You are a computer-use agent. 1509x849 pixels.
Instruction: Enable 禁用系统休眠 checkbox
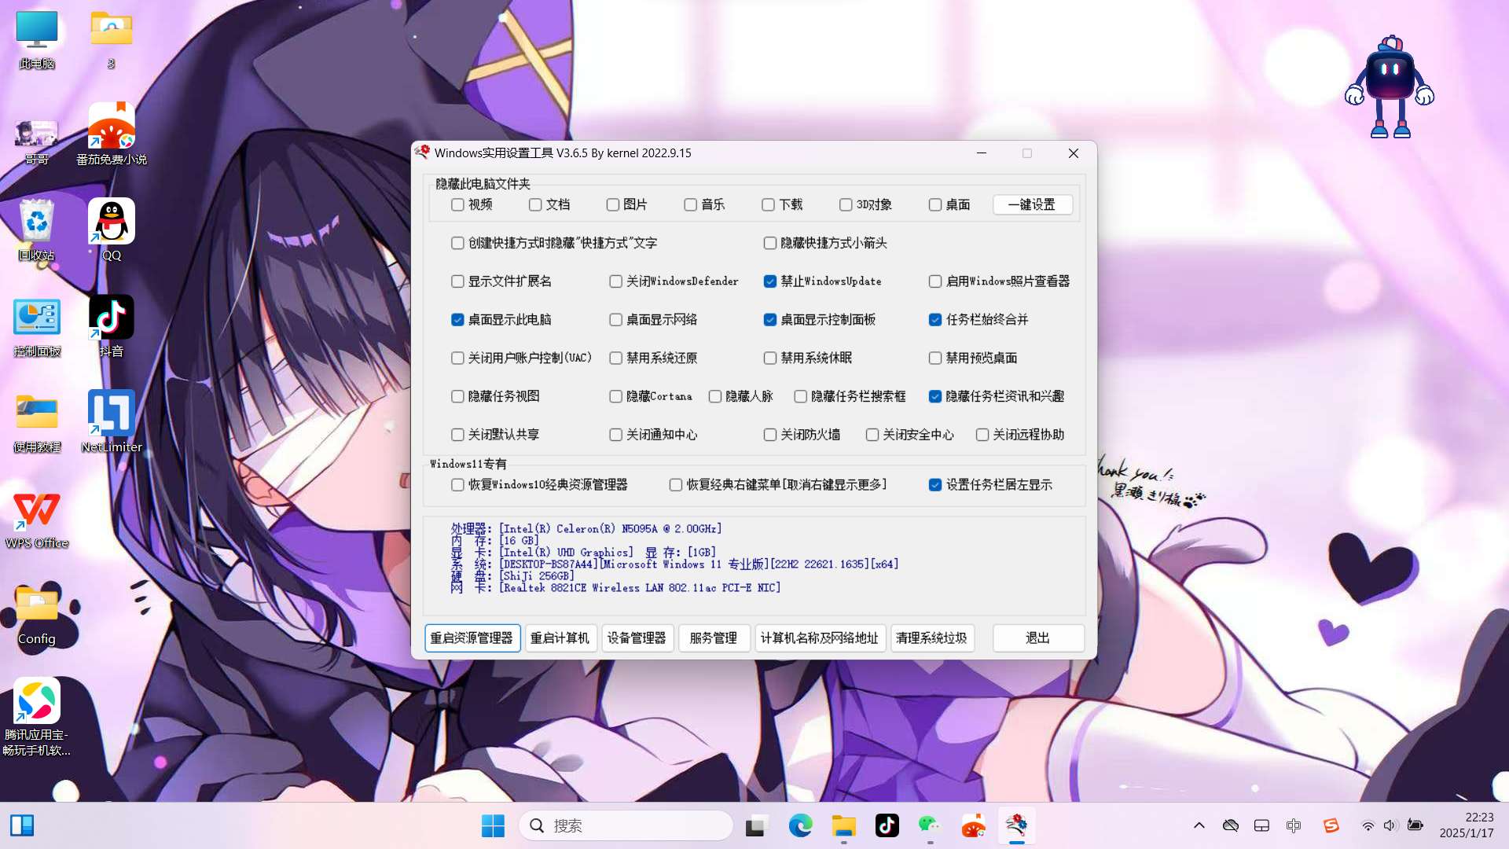770,358
